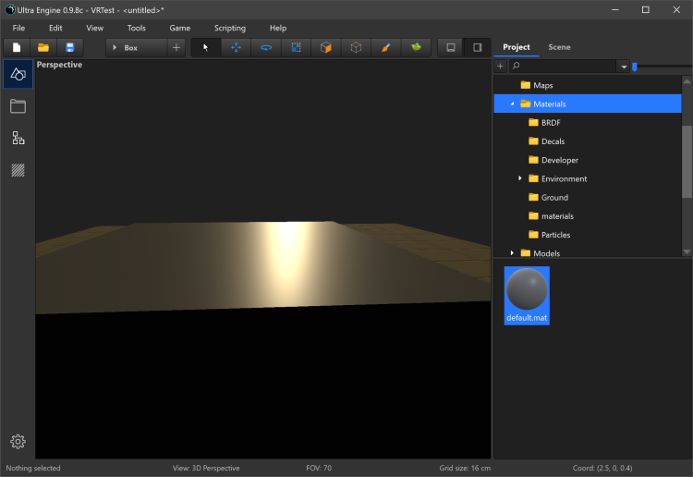This screenshot has height=477, width=693.
Task: Expand the Environment folder arrow
Action: click(x=520, y=178)
